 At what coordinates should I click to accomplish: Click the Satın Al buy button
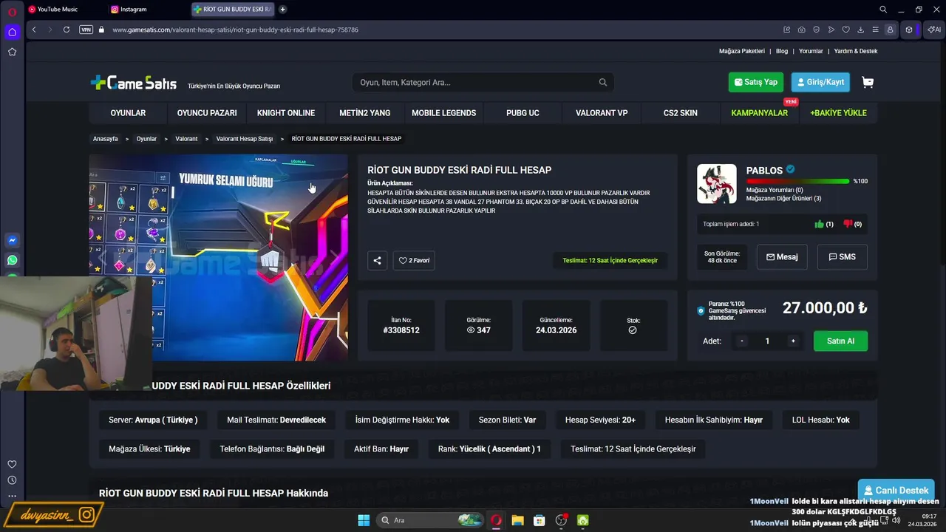coord(840,341)
